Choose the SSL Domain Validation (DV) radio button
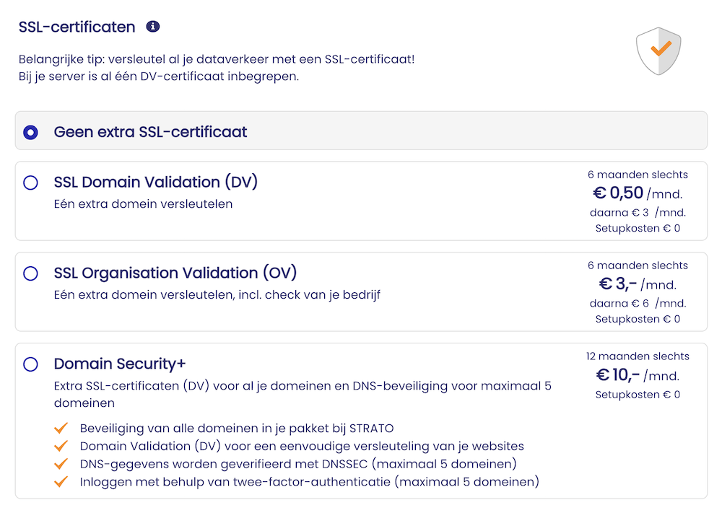 (x=30, y=183)
